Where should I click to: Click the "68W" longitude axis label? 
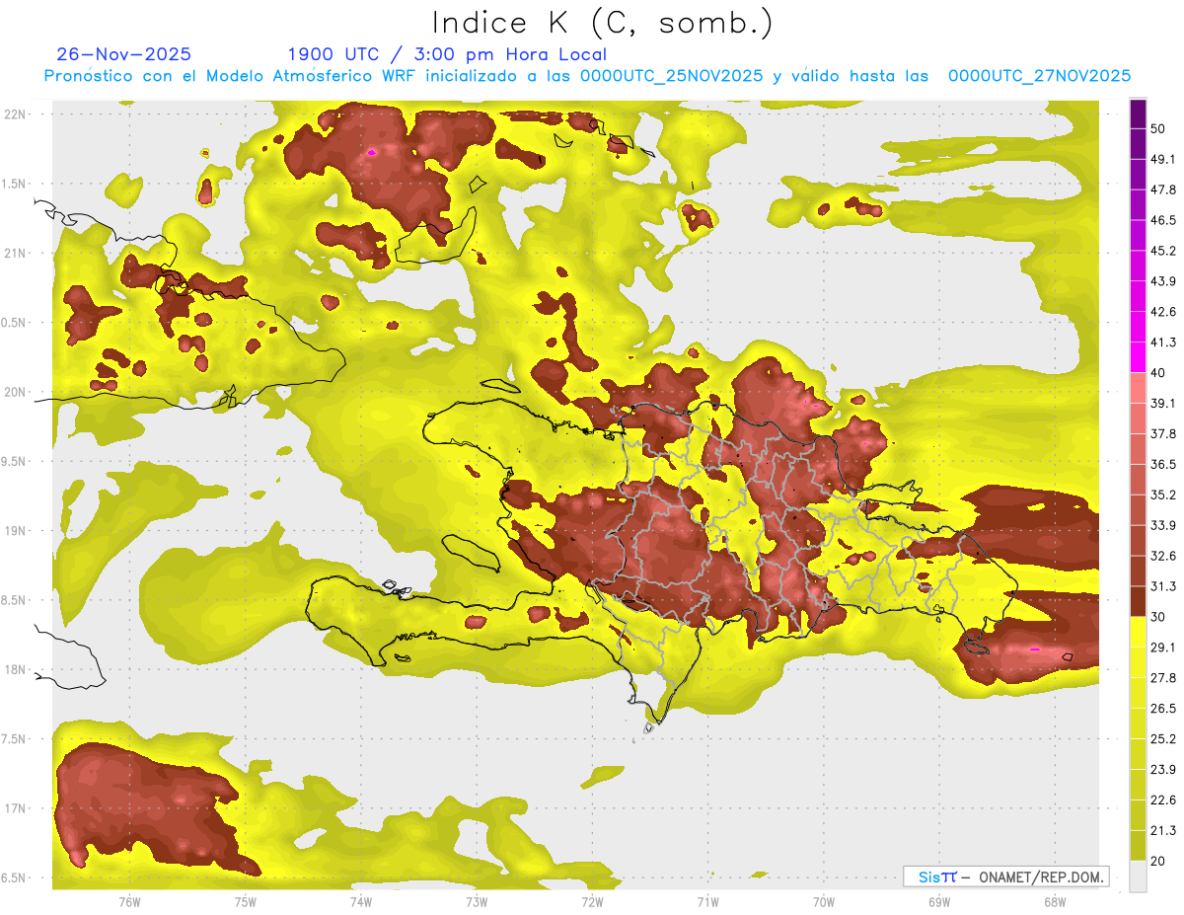(x=1054, y=901)
